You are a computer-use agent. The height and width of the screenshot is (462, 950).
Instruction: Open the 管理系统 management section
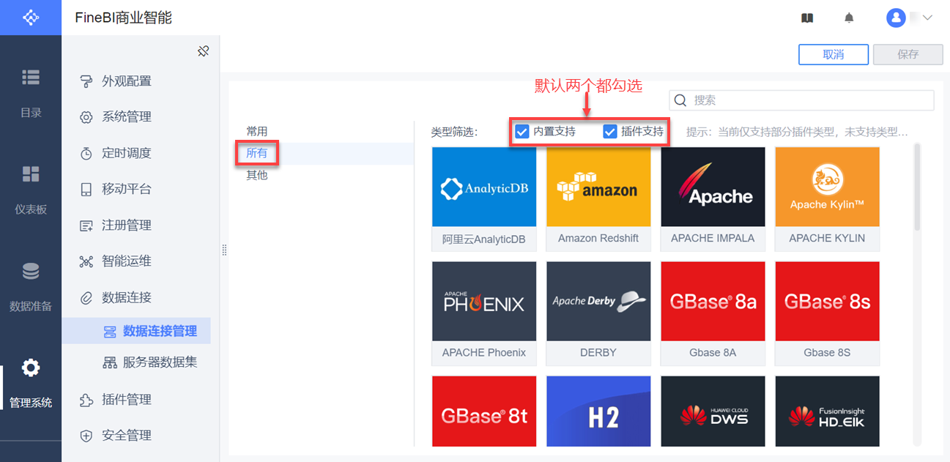(x=31, y=384)
